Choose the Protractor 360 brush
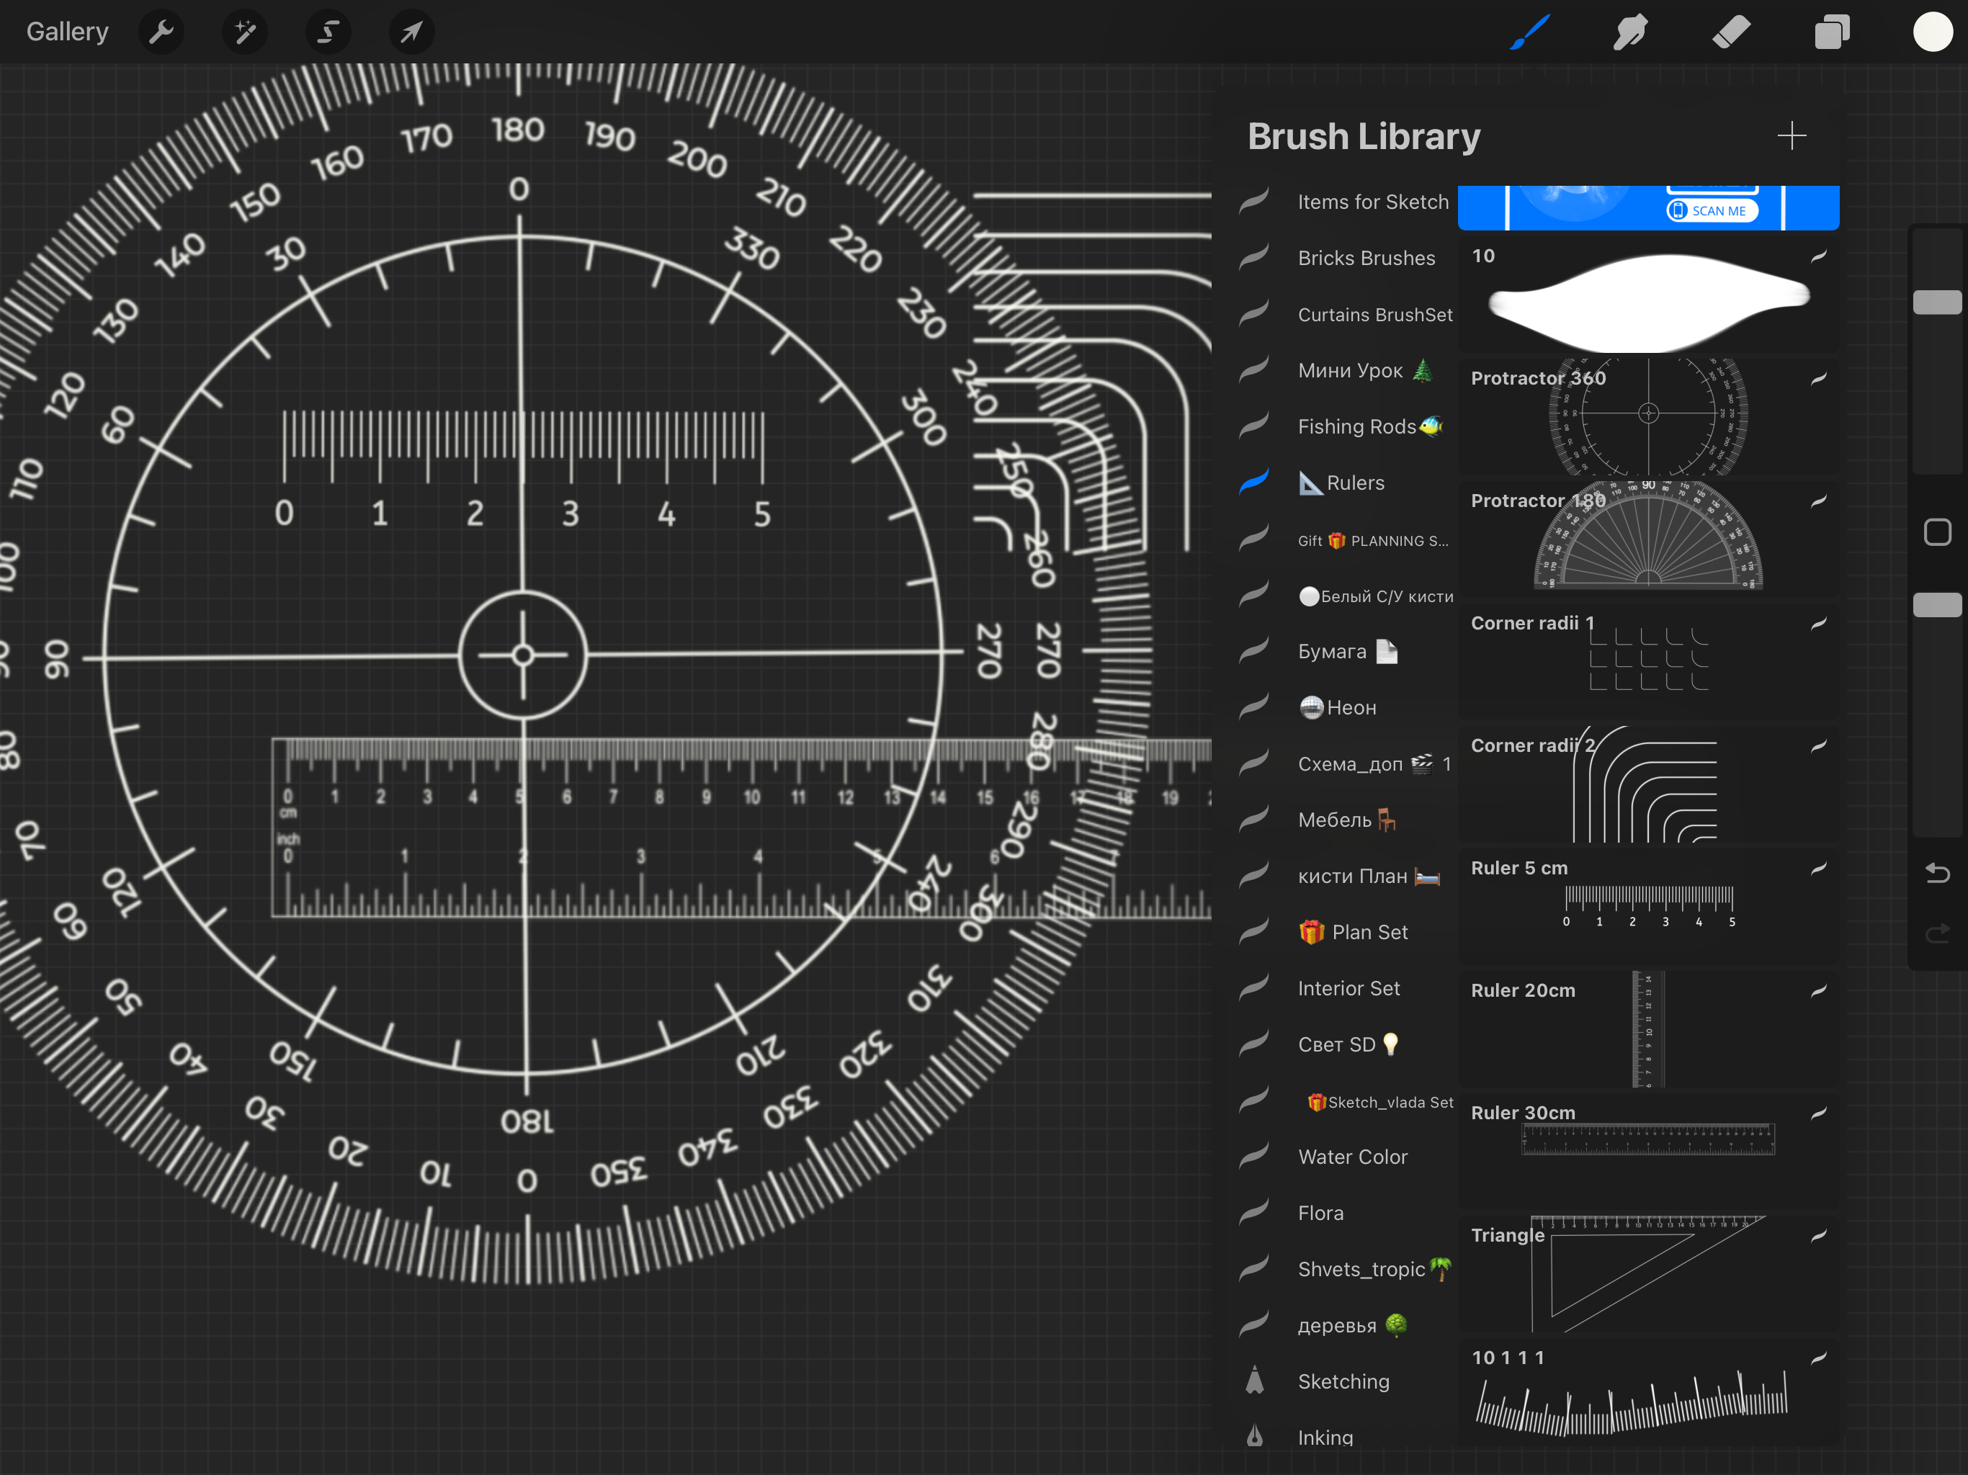 pyautogui.click(x=1647, y=416)
